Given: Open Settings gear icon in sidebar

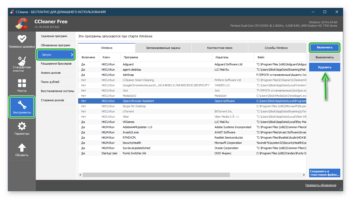Looking at the screenshot, I should point(22,127).
